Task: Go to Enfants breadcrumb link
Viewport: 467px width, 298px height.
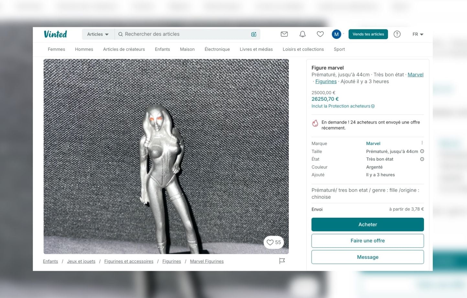Action: click(50, 261)
